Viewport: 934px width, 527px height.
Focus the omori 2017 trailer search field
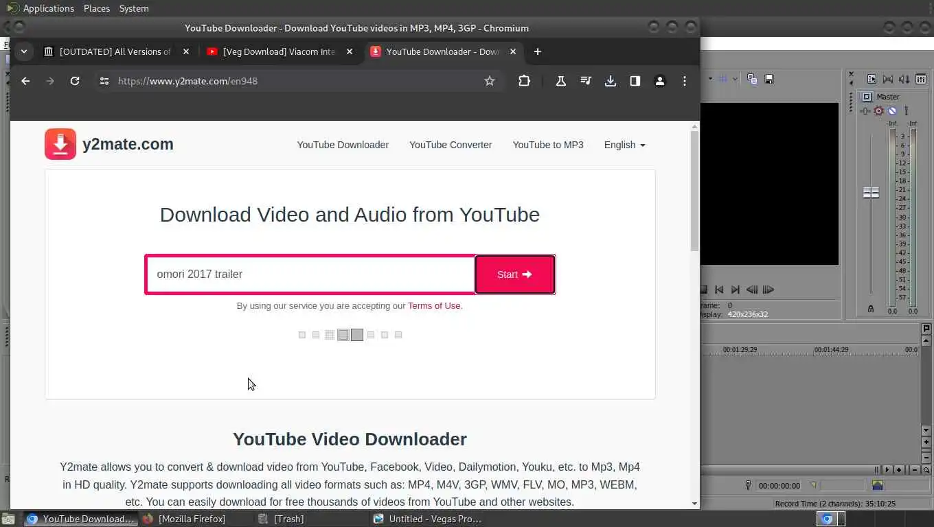310,274
